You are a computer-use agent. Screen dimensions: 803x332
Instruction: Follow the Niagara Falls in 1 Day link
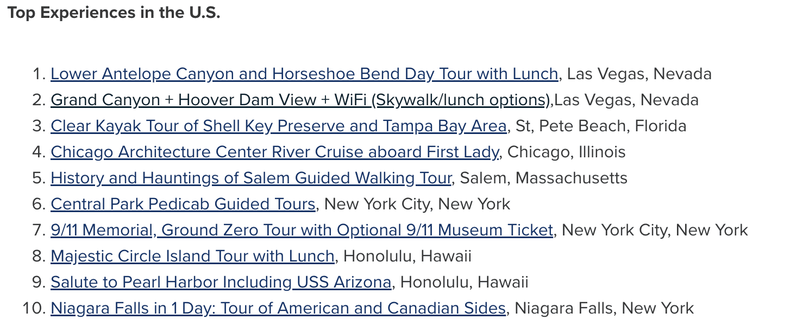click(x=278, y=308)
